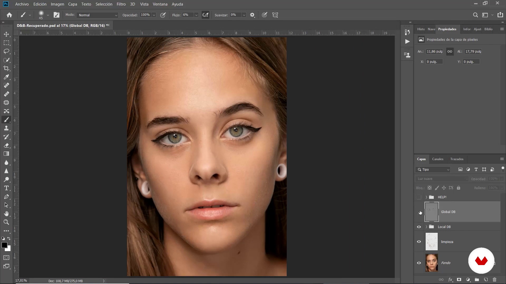506x284 pixels.
Task: Click the foreground color swatch
Action: click(4, 245)
